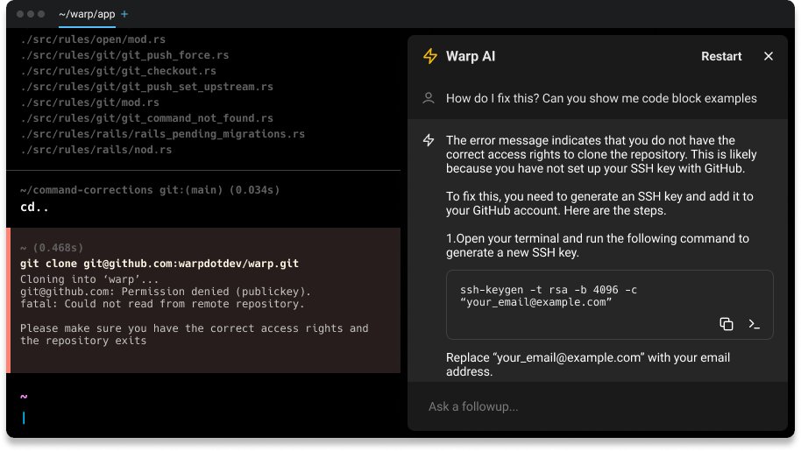Click the user avatar icon beside question

[429, 98]
